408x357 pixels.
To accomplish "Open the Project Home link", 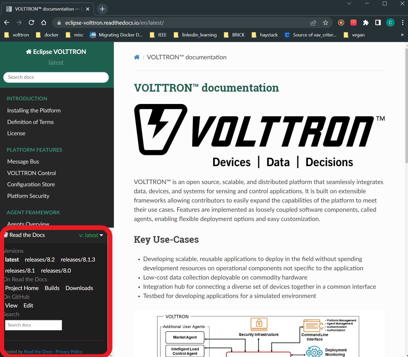I will (22, 288).
